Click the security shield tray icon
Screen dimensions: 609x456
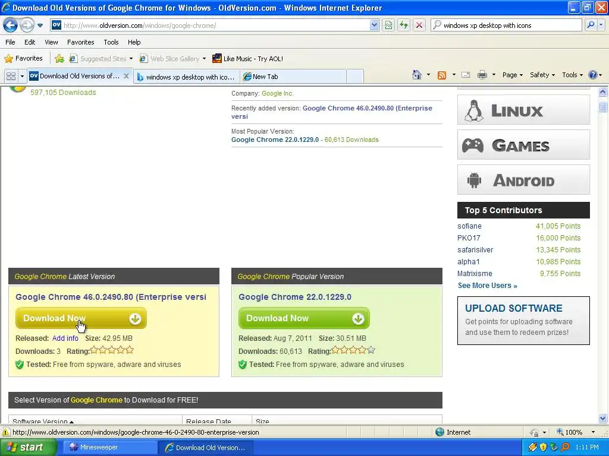543,447
